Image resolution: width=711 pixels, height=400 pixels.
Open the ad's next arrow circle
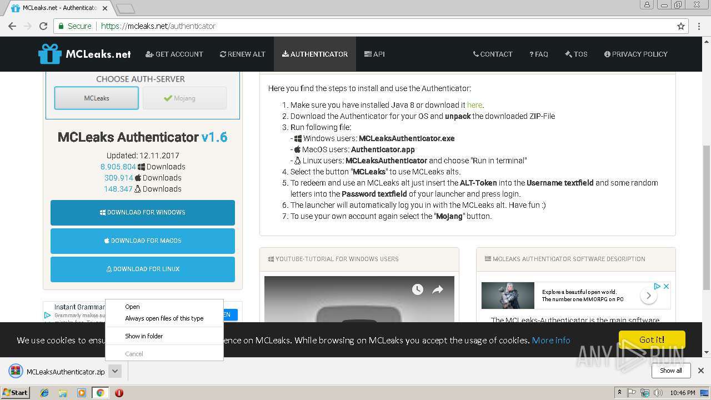(648, 296)
